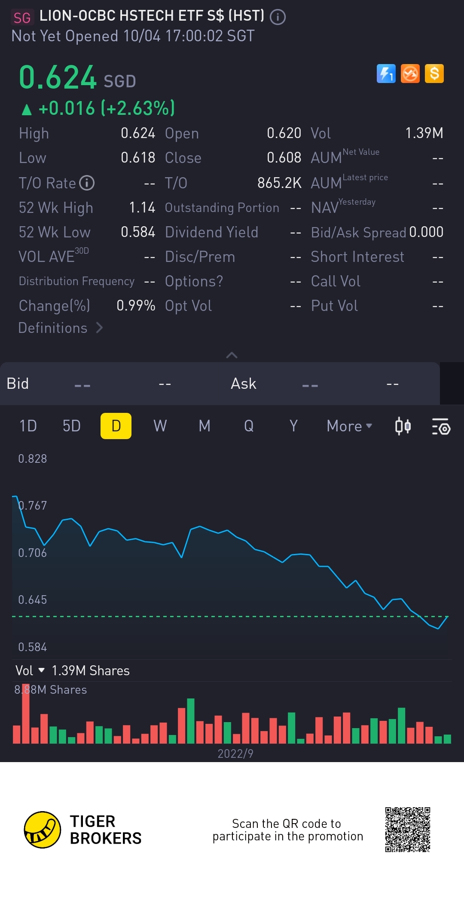The image size is (464, 898).
Task: Switch to candlestick chart type
Action: [403, 426]
